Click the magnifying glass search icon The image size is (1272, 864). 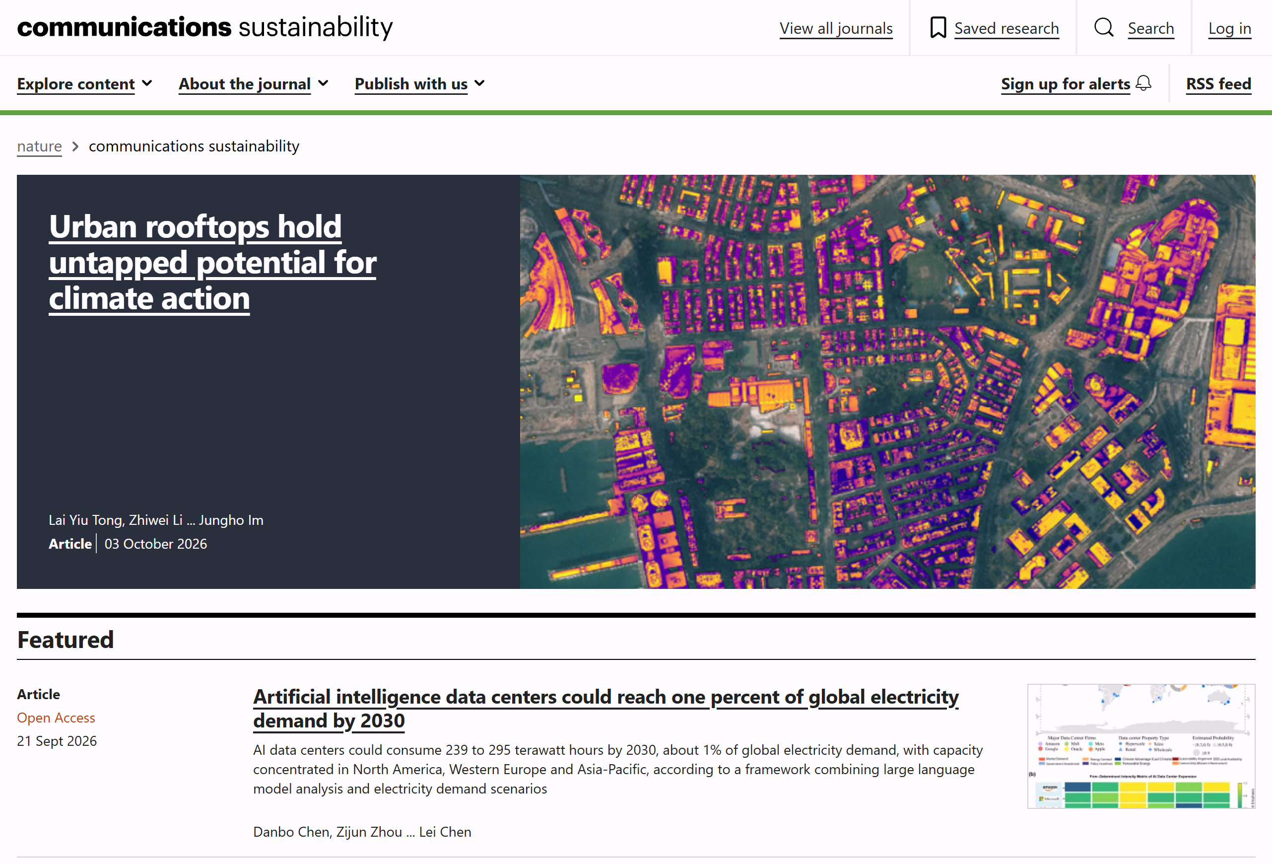pyautogui.click(x=1103, y=27)
